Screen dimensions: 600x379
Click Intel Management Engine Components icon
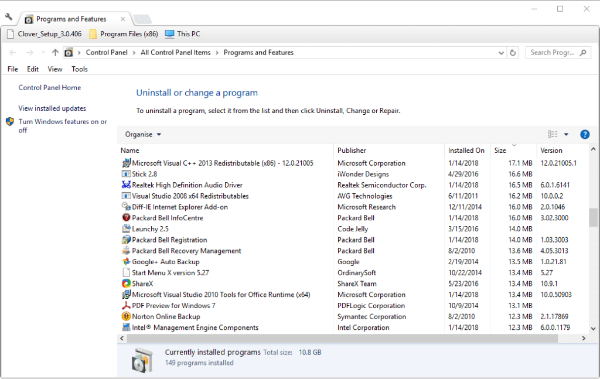click(x=127, y=327)
